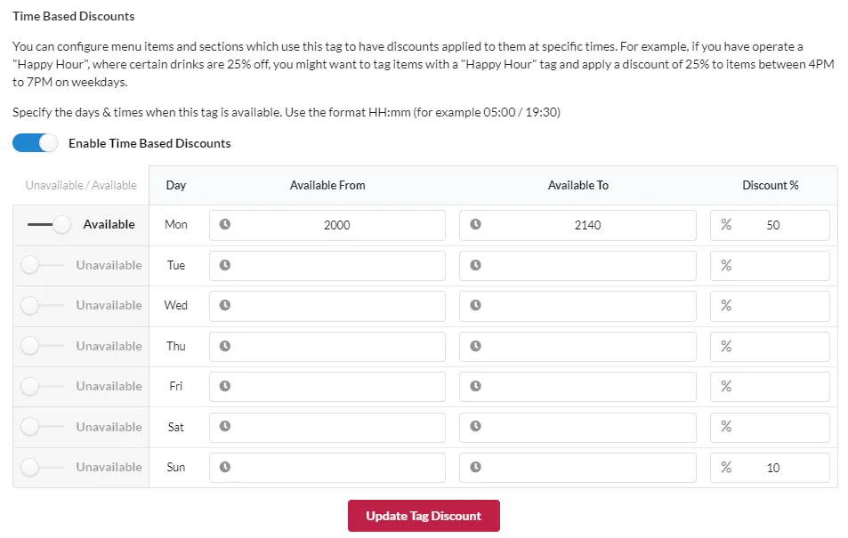Click clock icon in Sunday Available From

225,467
